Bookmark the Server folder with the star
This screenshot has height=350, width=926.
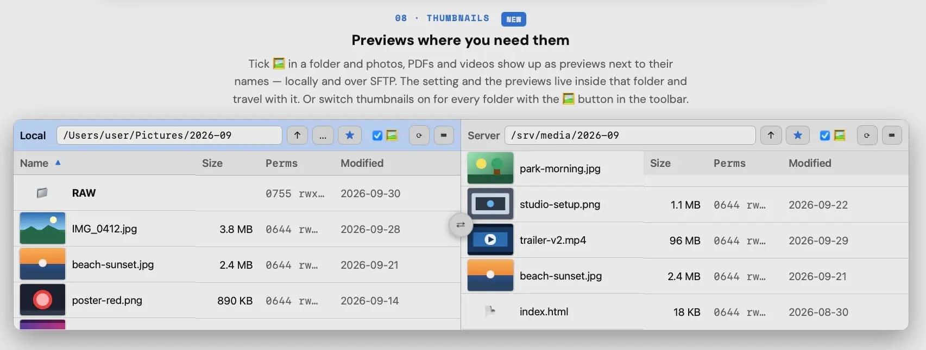click(798, 135)
